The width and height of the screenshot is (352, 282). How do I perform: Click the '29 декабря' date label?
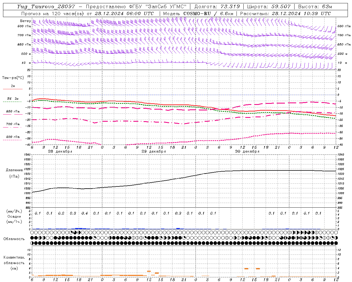coord(154,151)
